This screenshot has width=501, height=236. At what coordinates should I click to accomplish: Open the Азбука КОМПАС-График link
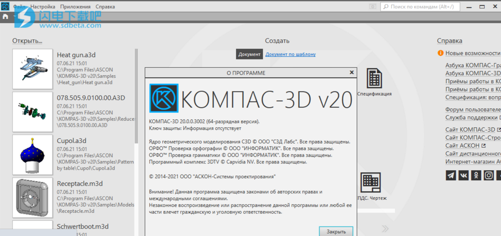click(x=473, y=65)
